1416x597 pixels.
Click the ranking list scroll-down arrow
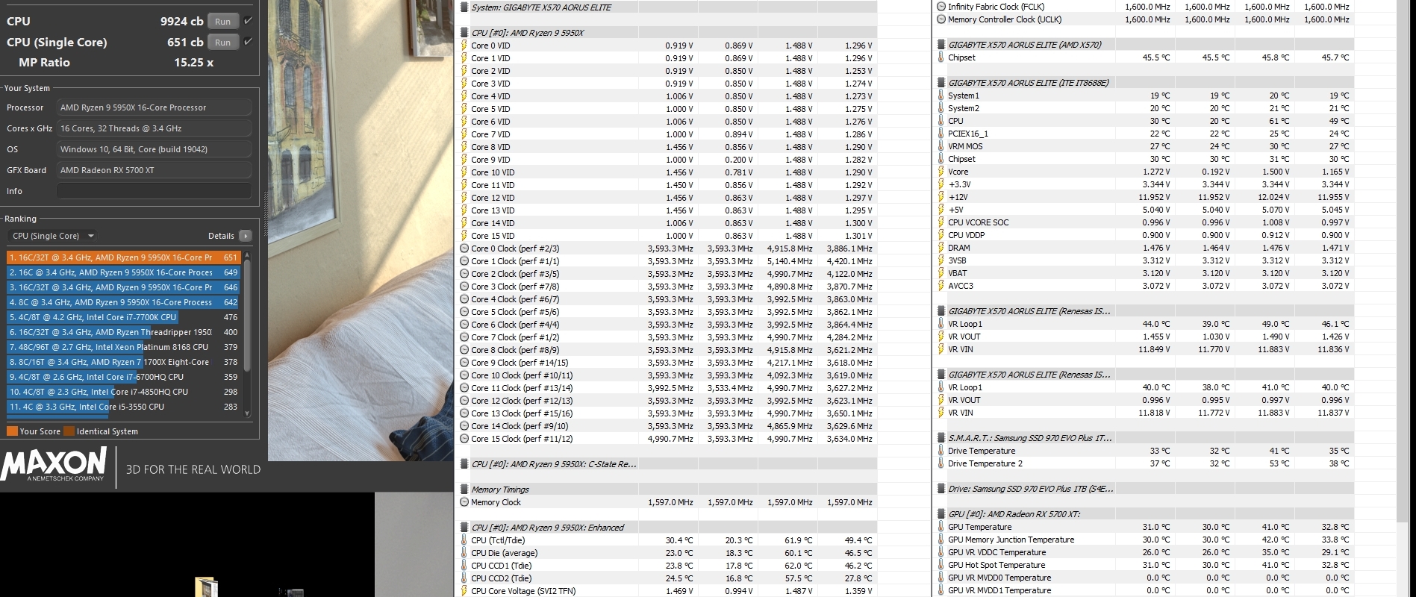(247, 413)
